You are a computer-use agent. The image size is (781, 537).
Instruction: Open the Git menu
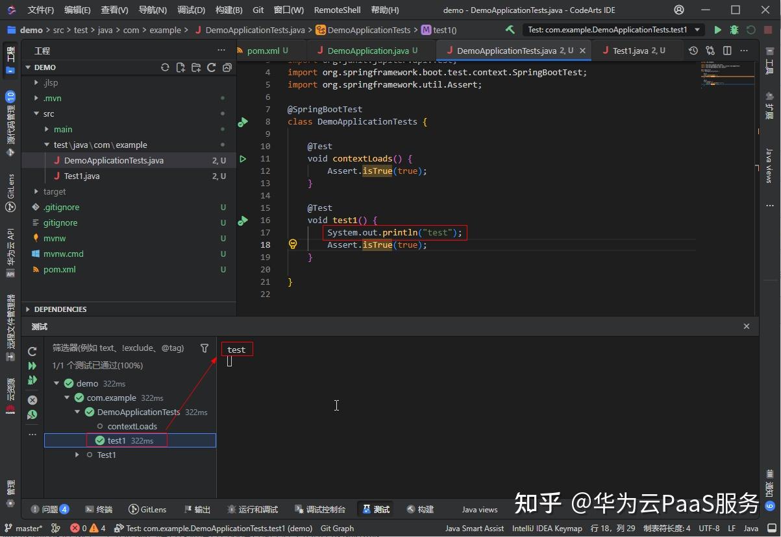[258, 10]
